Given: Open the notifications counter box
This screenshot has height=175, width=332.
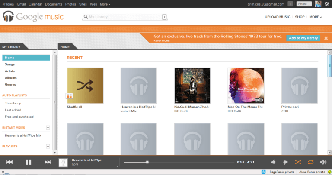Looking at the screenshot, I should pyautogui.click(x=290, y=4).
